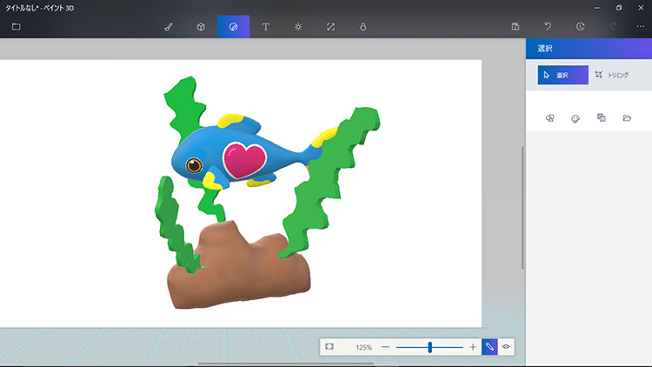This screenshot has width=652, height=367.
Task: Open the Canvas resize tool
Action: tap(330, 27)
